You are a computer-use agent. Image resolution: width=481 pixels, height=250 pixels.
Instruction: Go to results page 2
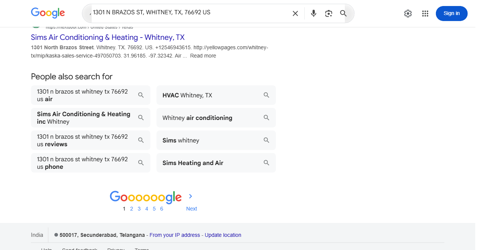pyautogui.click(x=132, y=209)
